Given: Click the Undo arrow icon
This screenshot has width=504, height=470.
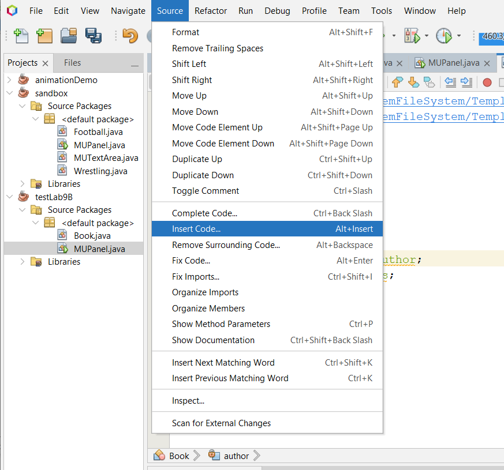Looking at the screenshot, I should [x=130, y=36].
